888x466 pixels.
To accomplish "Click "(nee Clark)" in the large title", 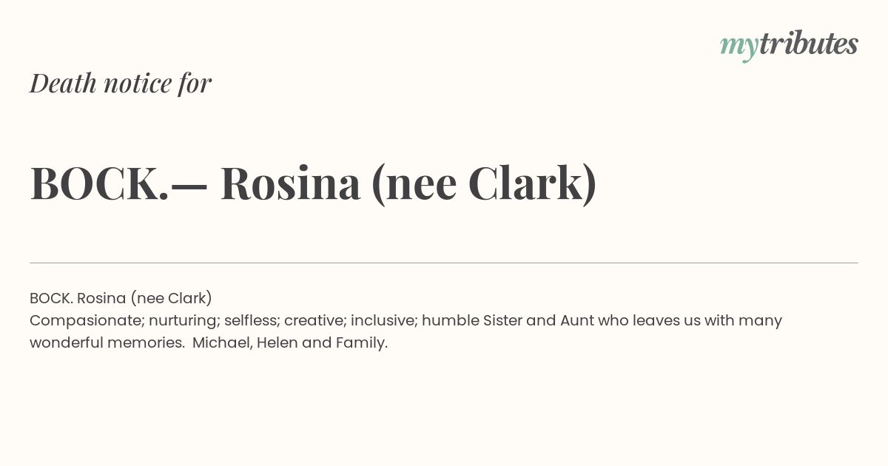I will (484, 185).
